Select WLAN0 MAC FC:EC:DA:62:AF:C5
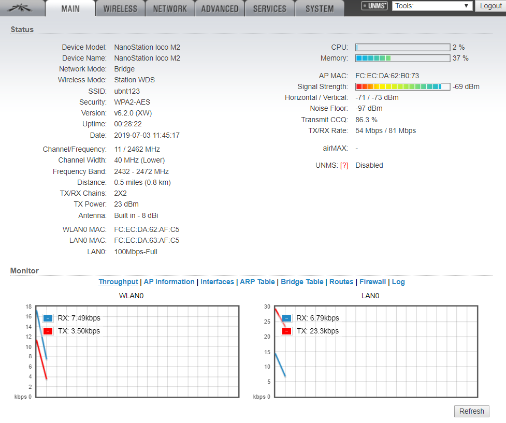 click(x=147, y=230)
